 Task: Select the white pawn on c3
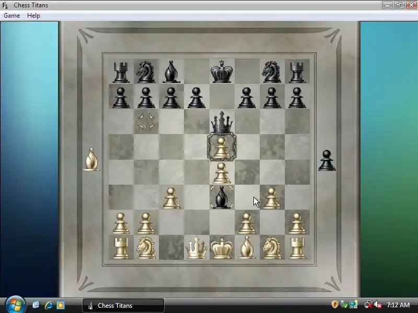click(171, 198)
